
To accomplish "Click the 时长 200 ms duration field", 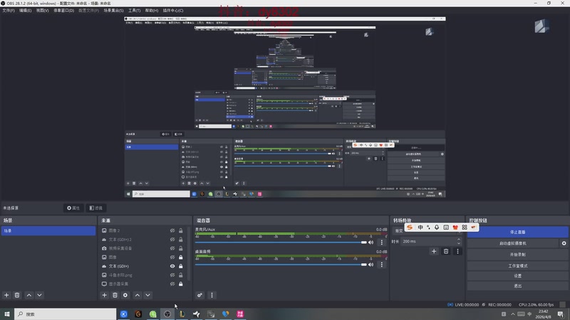I will 429,241.
